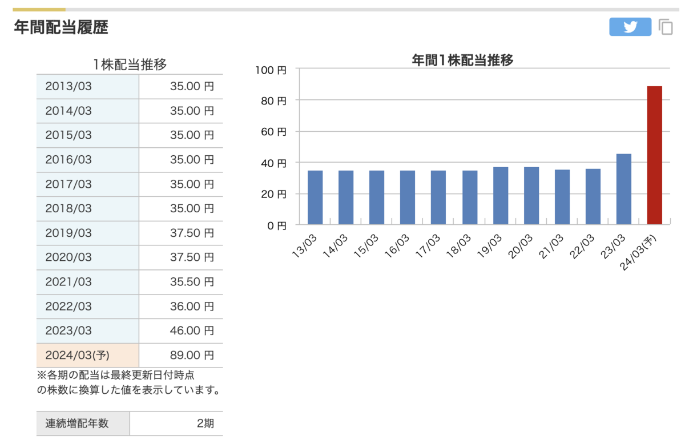Image resolution: width=685 pixels, height=440 pixels.
Task: Select the 2024/03(予) forecast row cell
Action: click(x=88, y=356)
